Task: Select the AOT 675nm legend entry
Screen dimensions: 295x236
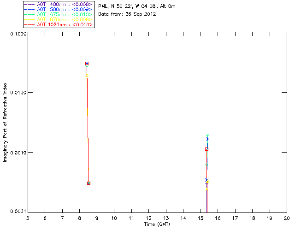Action: (59, 14)
